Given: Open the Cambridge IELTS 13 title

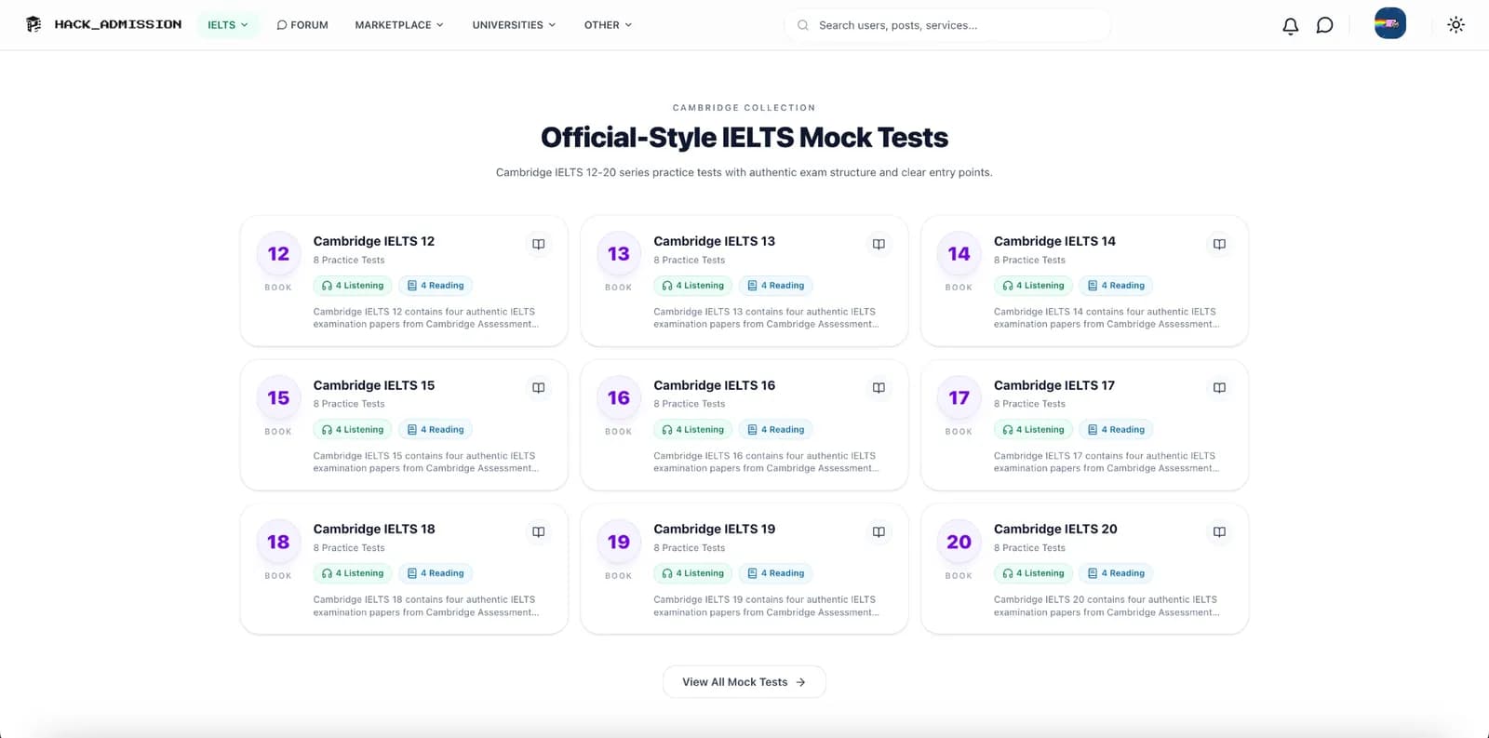Looking at the screenshot, I should 714,241.
